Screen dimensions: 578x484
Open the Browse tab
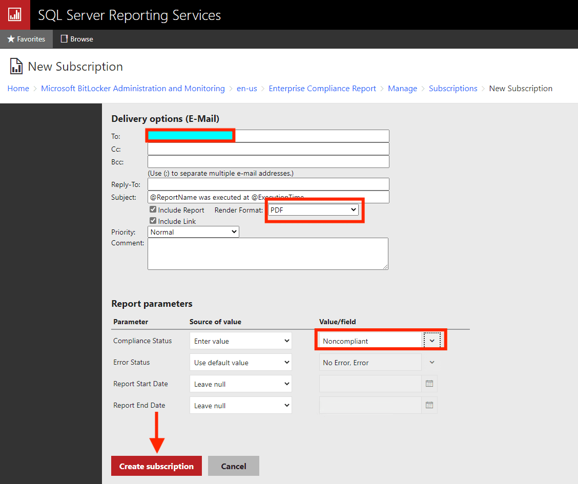pyautogui.click(x=77, y=39)
